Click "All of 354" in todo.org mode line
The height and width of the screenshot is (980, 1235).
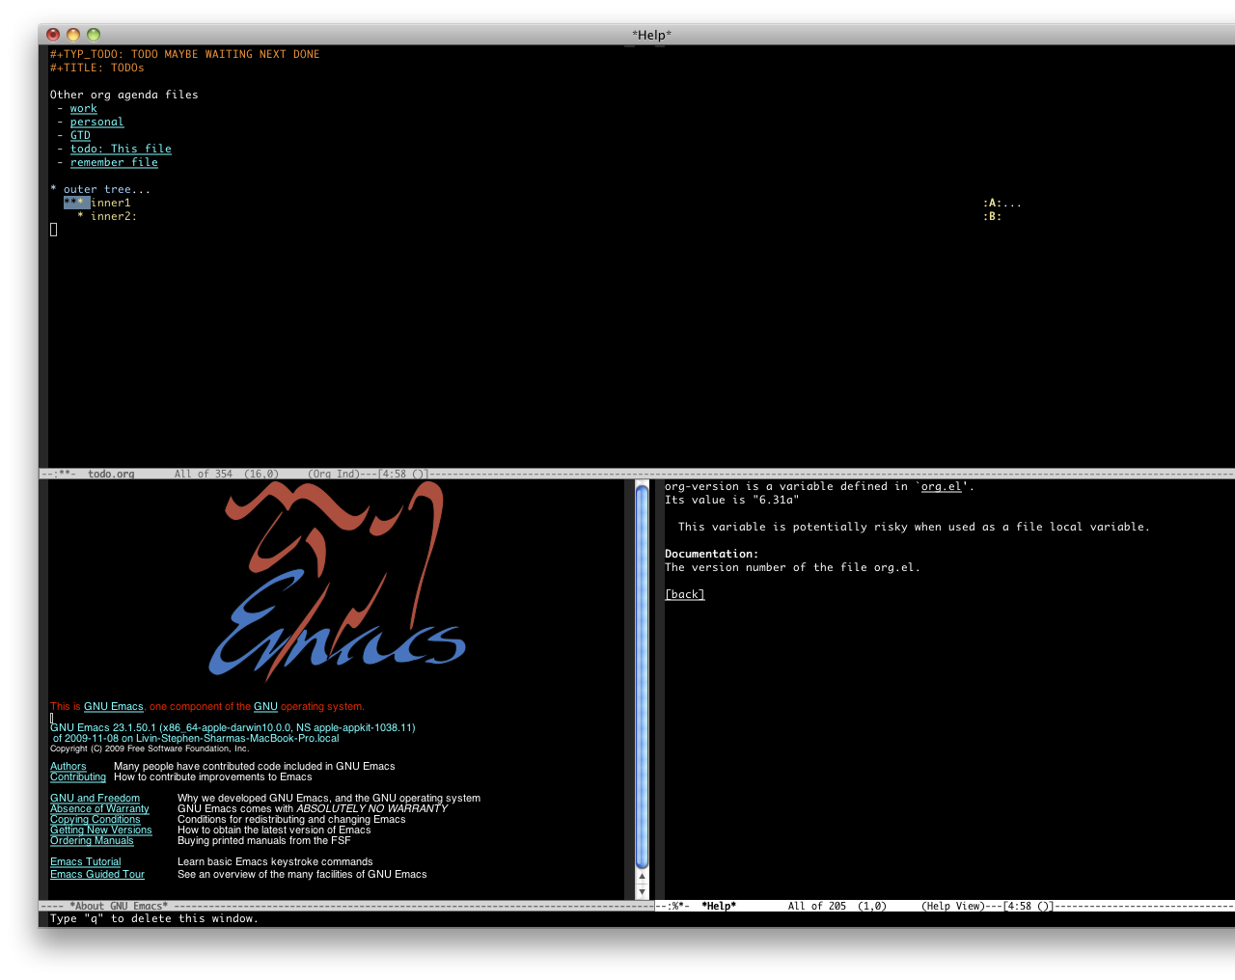click(x=204, y=474)
